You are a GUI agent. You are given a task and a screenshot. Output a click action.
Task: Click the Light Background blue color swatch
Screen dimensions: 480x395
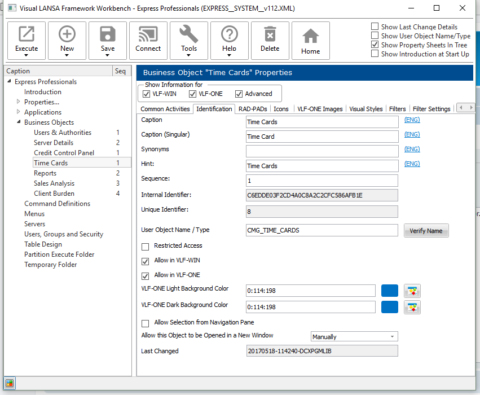tap(390, 291)
